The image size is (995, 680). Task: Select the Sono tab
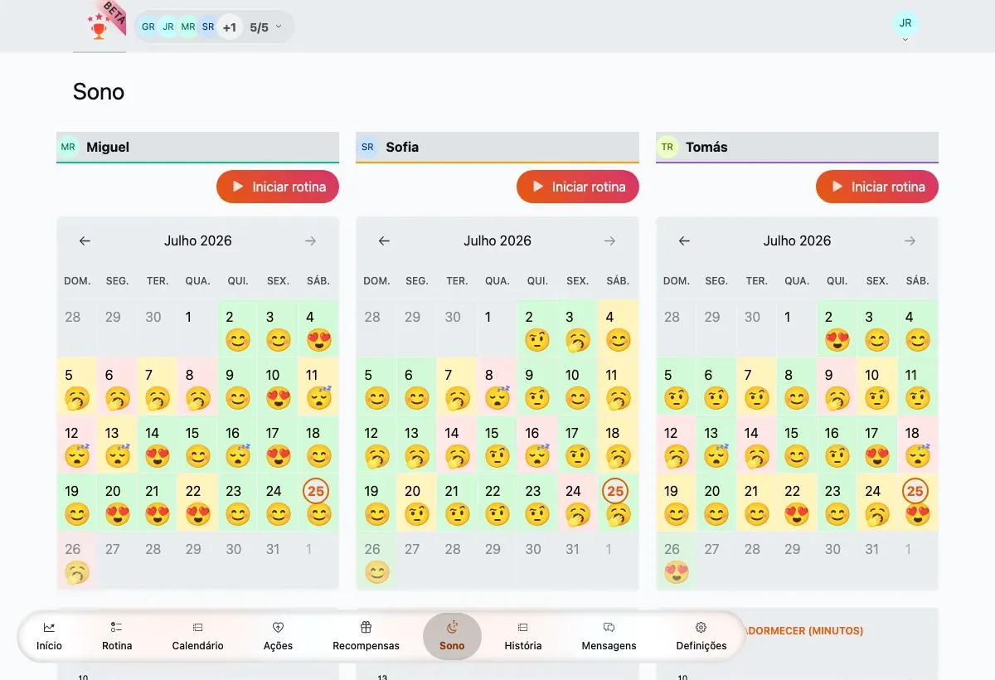[x=452, y=636]
